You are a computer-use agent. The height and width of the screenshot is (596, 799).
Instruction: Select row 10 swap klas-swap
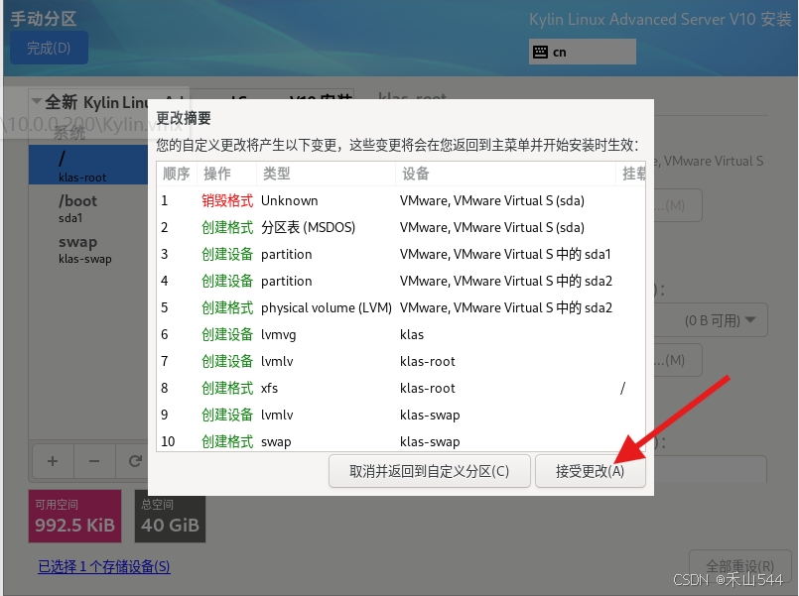(401, 441)
